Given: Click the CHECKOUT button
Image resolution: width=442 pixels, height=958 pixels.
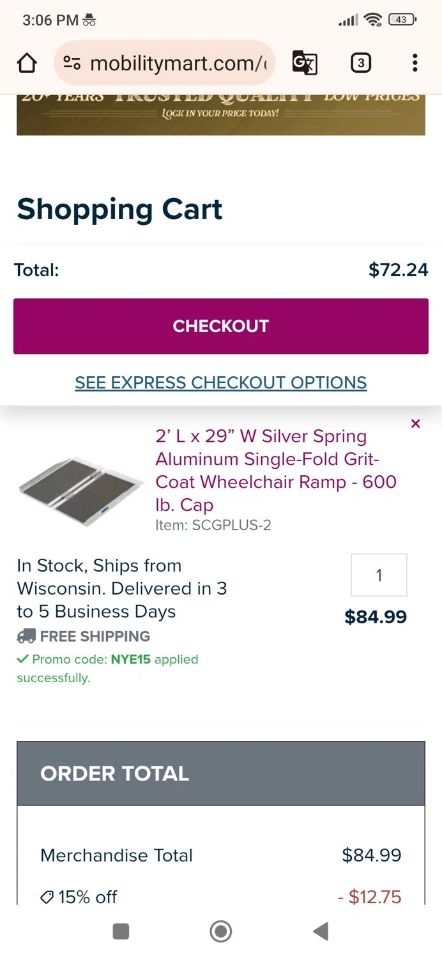Looking at the screenshot, I should click(x=221, y=326).
